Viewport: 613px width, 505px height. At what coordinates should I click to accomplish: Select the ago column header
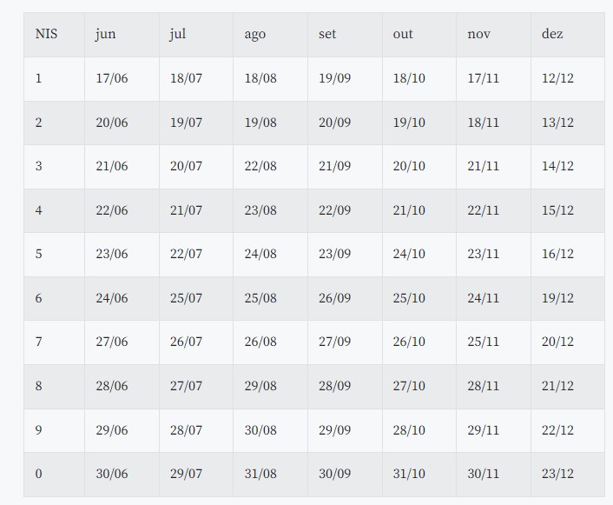coord(254,35)
